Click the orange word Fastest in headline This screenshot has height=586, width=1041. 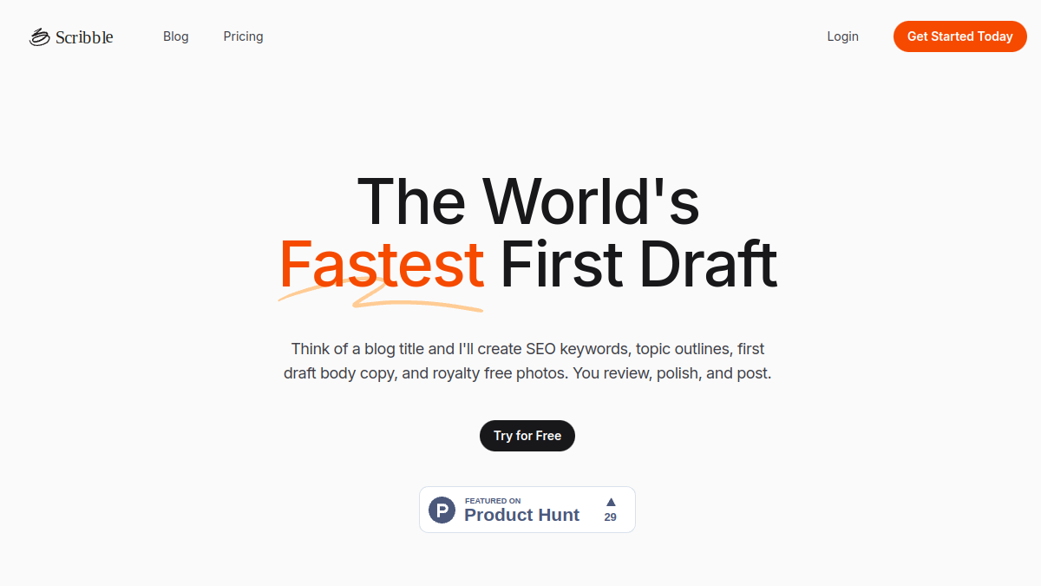pos(382,265)
